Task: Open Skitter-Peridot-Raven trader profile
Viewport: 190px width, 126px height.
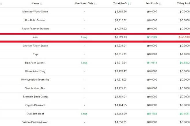Action: click(35, 122)
